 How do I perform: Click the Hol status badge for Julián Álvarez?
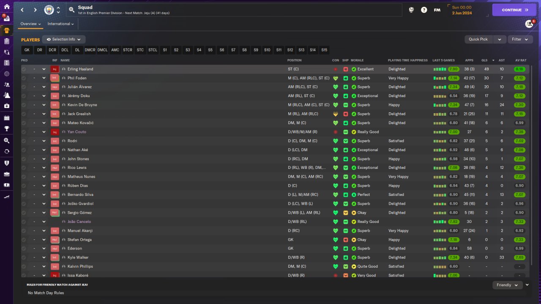55,87
